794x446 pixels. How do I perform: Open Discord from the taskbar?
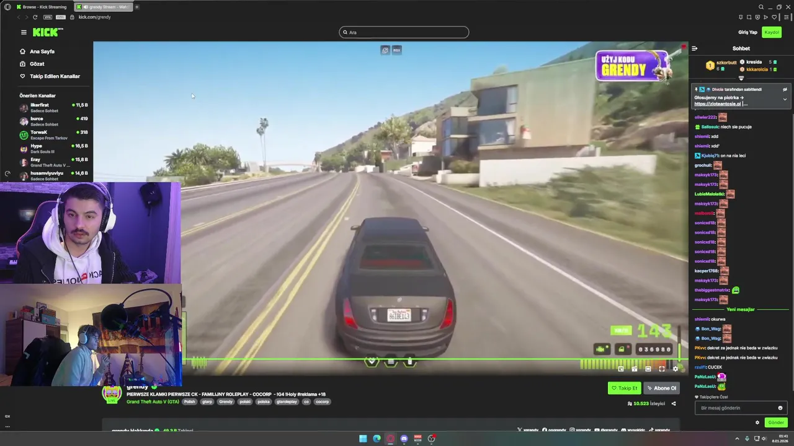coord(404,439)
